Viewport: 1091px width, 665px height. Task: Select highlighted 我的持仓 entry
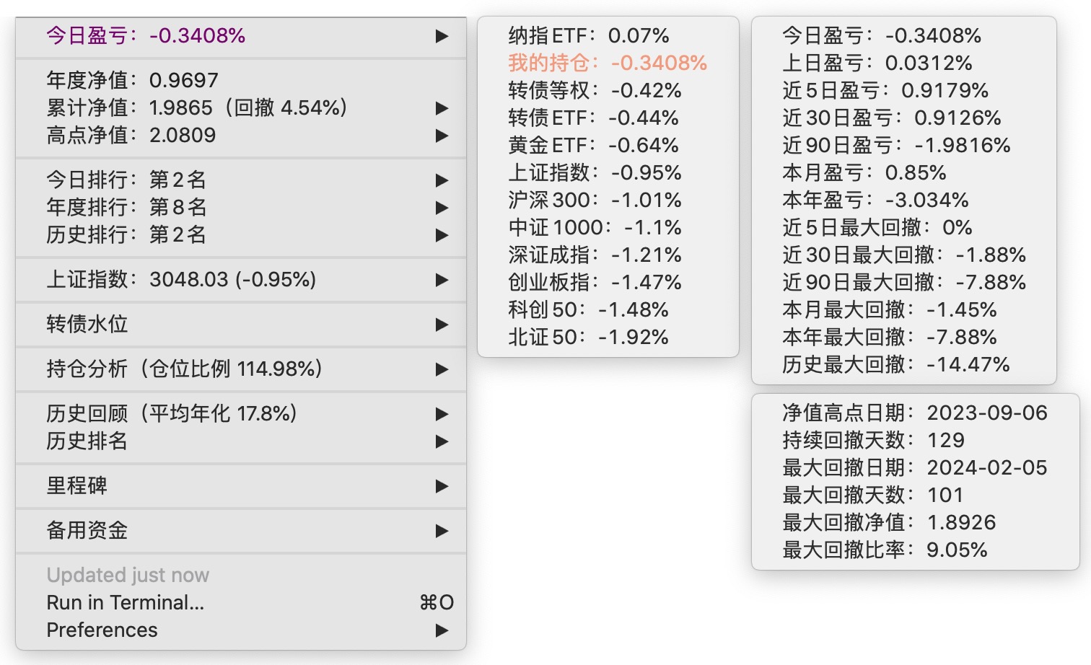point(607,63)
